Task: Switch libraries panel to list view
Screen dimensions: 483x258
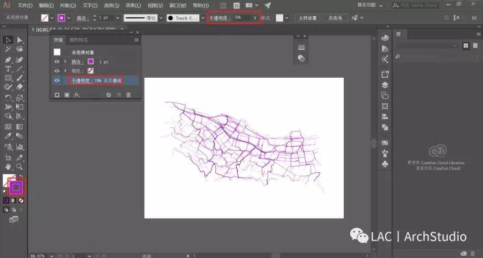Action: tap(476, 46)
